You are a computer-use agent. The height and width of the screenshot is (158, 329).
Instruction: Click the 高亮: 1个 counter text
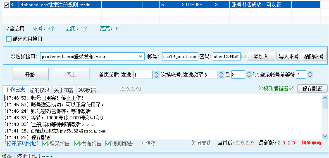[111, 29]
